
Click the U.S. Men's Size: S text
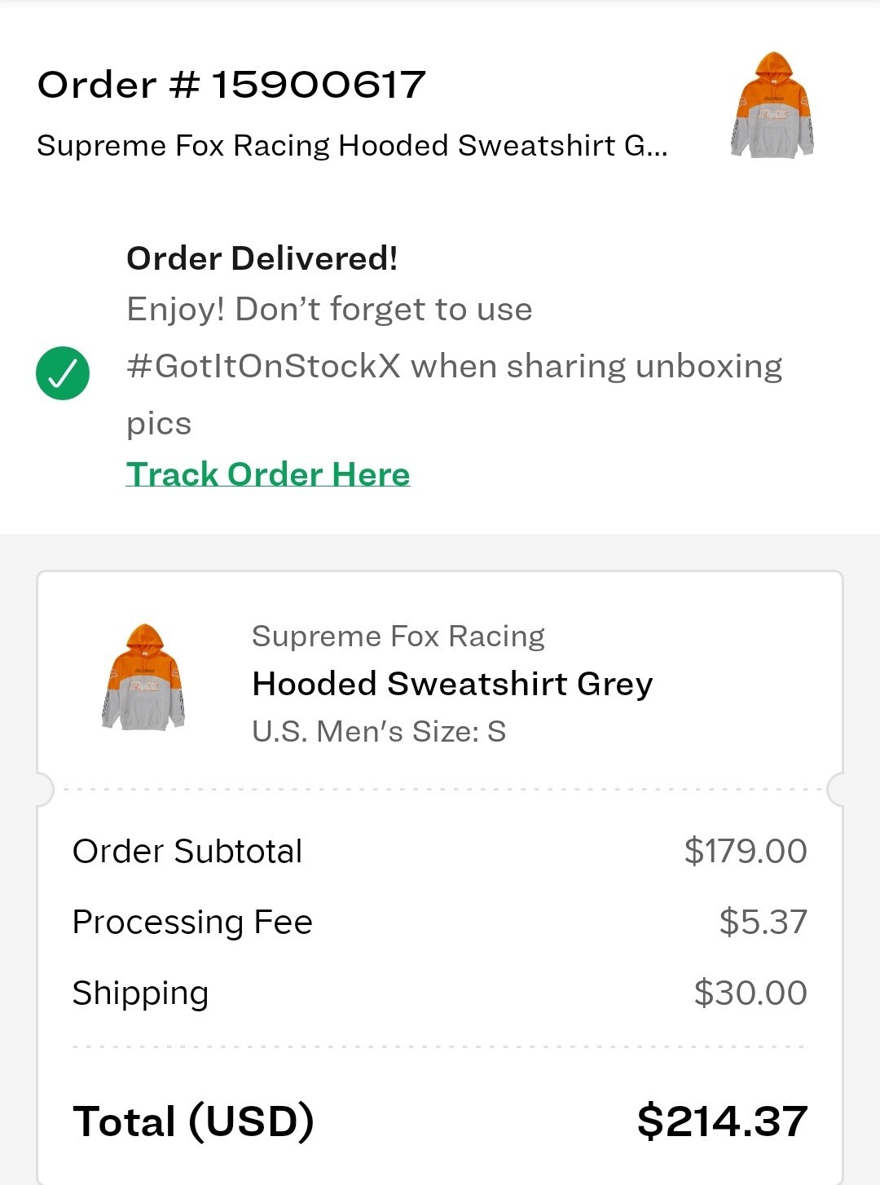coord(379,731)
